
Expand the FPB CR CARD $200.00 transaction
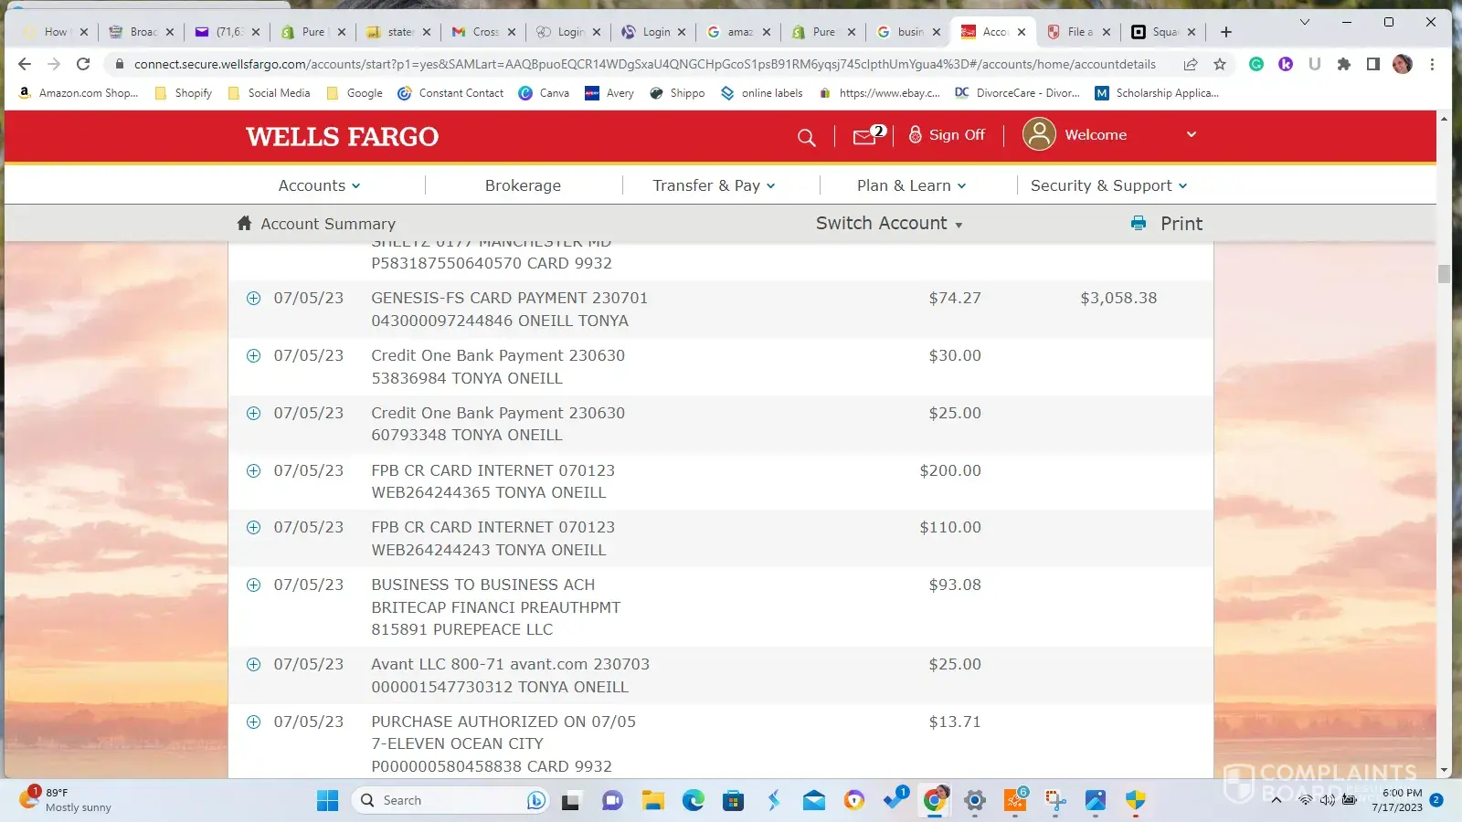[253, 471]
